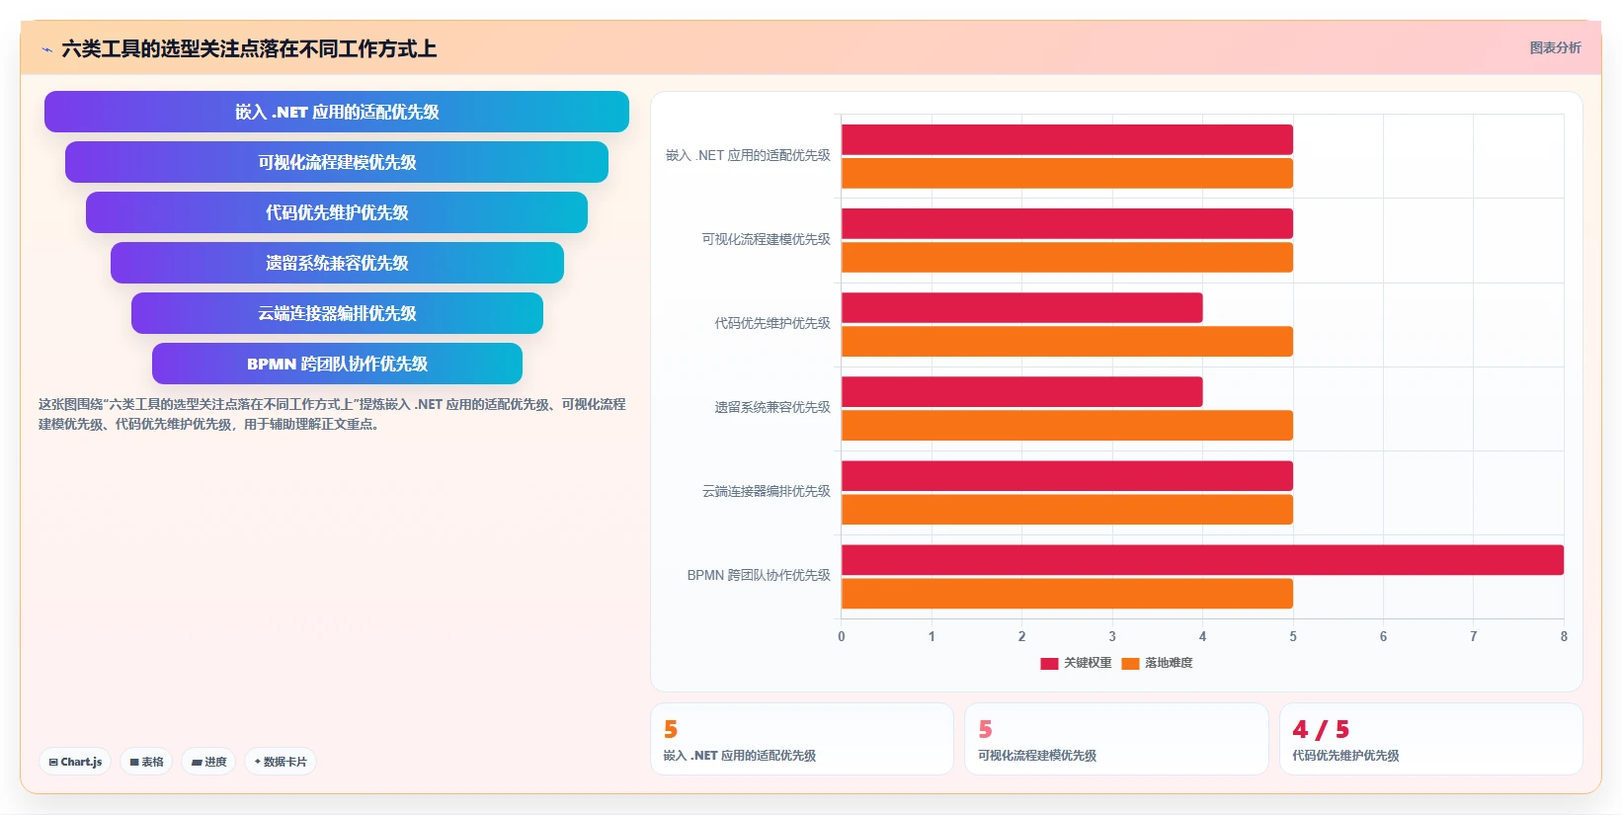The height and width of the screenshot is (815, 1622).
Task: Click the 数据卡片 tag chip
Action: 281,762
